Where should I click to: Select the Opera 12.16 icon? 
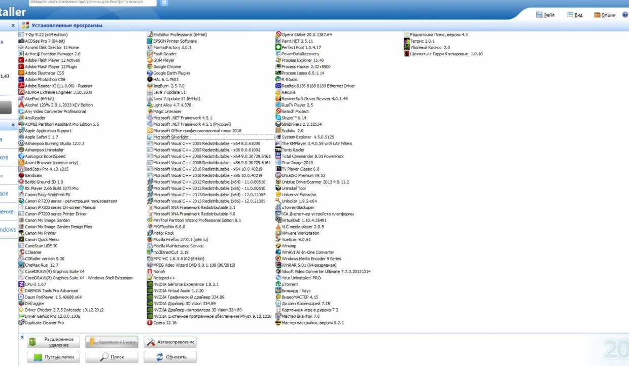point(150,323)
